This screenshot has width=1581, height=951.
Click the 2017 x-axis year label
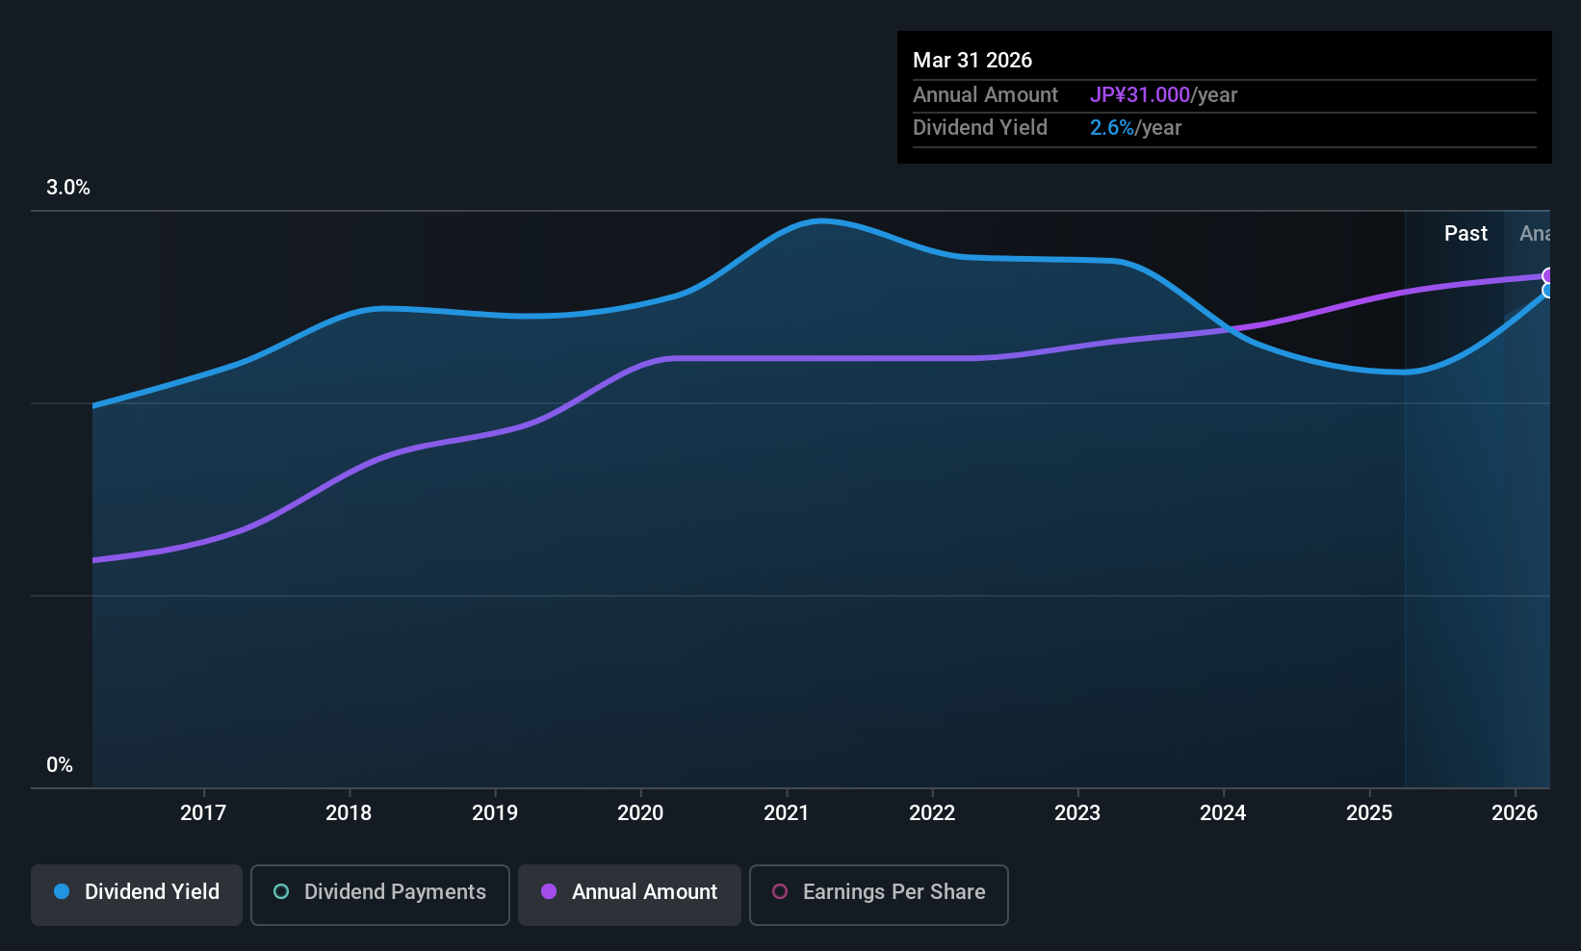click(203, 813)
